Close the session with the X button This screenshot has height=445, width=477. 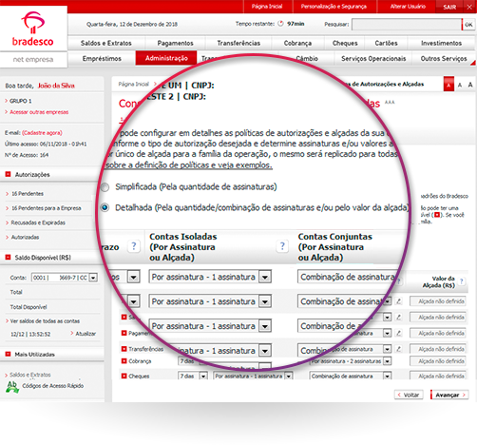(x=469, y=7)
